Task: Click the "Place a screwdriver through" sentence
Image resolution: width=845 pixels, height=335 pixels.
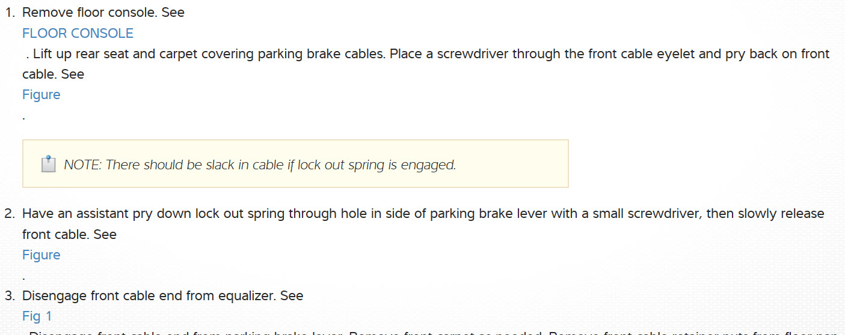Action: pyautogui.click(x=469, y=54)
